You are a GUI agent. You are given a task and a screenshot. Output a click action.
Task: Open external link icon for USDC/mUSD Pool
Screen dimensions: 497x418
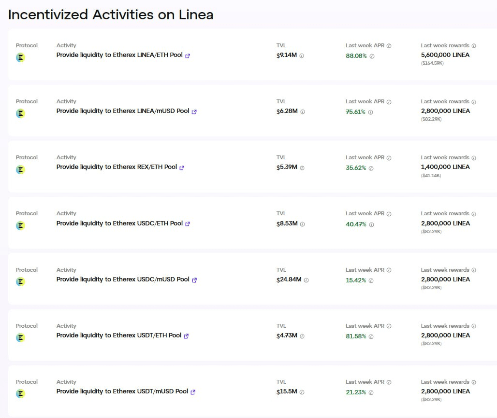[x=194, y=280]
